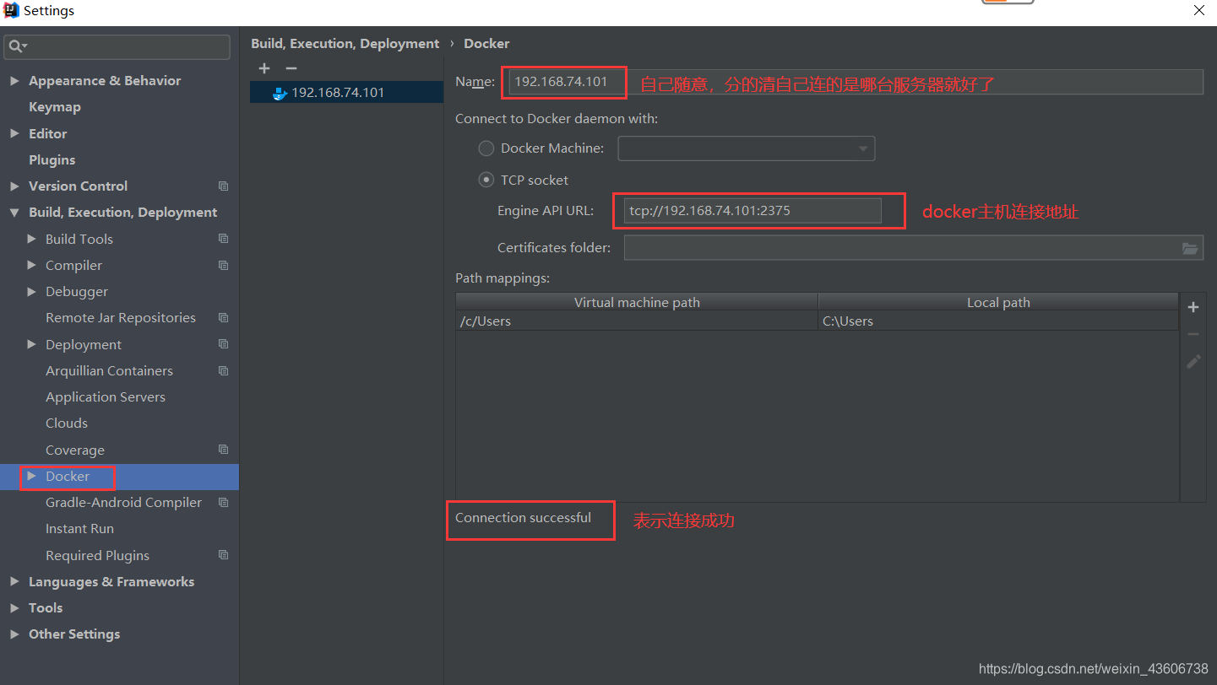This screenshot has width=1217, height=685.
Task: Expand the Docker tree arrow
Action: point(31,476)
